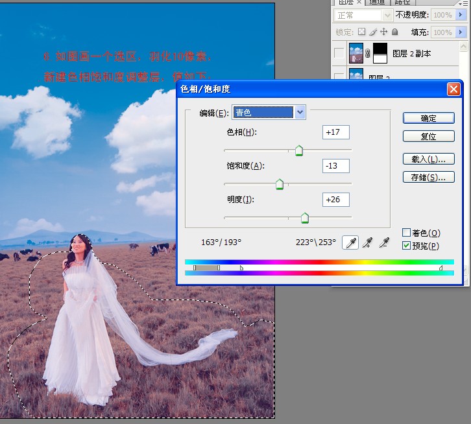Click the 223°\253° range text
The width and height of the screenshot is (471, 424).
click(316, 242)
